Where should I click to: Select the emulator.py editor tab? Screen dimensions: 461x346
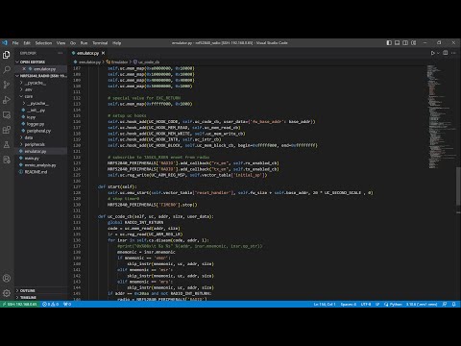tap(87, 53)
